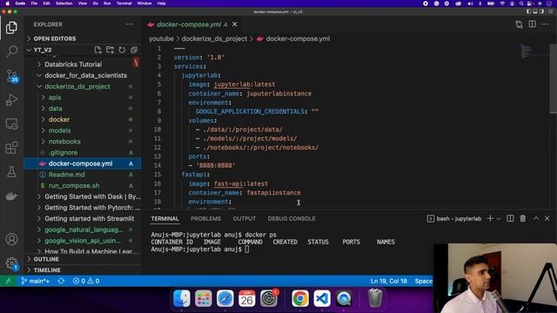
Task: Create a new folder in YT_V2
Action: pos(110,50)
